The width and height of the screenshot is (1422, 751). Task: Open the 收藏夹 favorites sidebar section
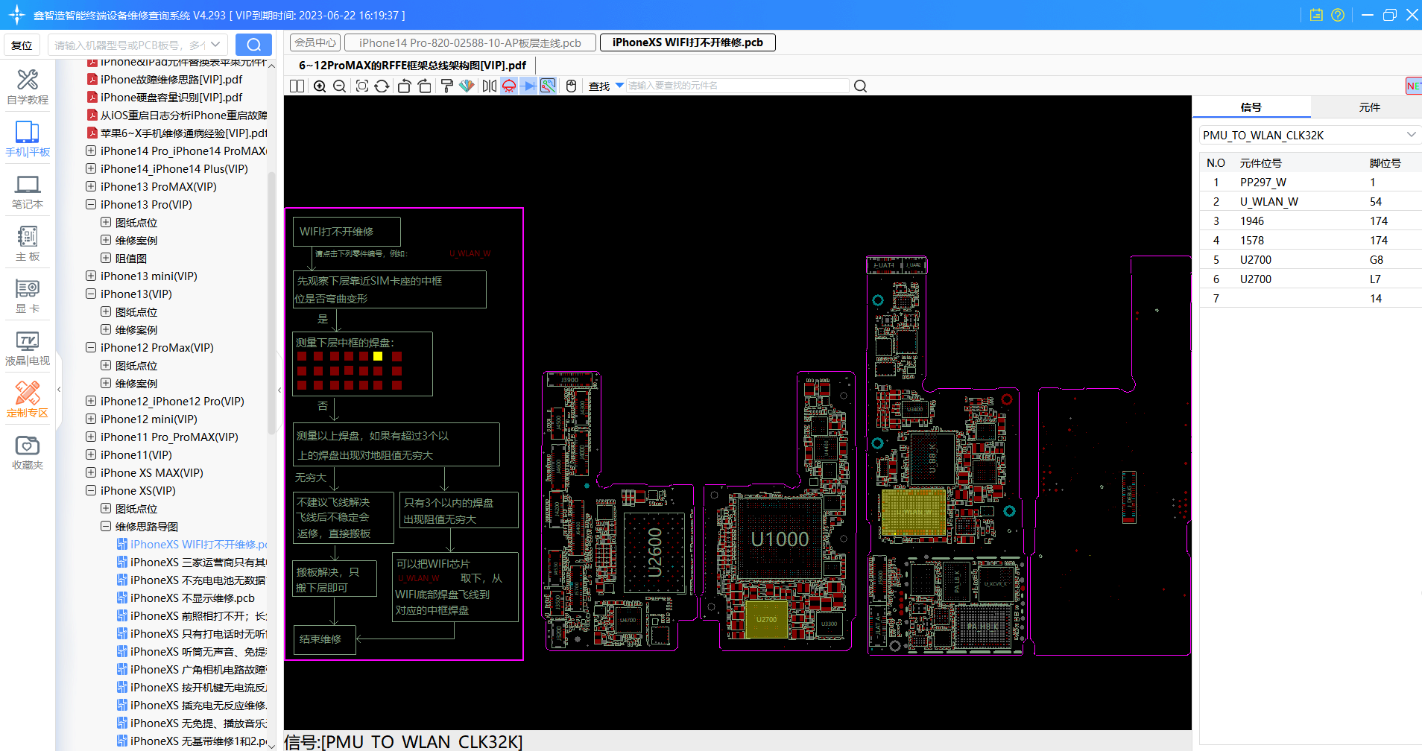click(x=28, y=453)
